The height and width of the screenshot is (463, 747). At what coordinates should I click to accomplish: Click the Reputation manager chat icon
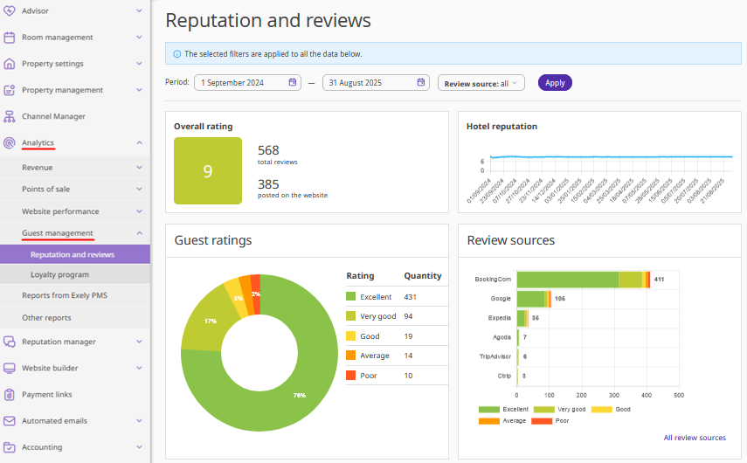coord(10,342)
